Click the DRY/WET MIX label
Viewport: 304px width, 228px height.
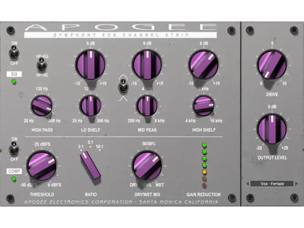coord(147,194)
